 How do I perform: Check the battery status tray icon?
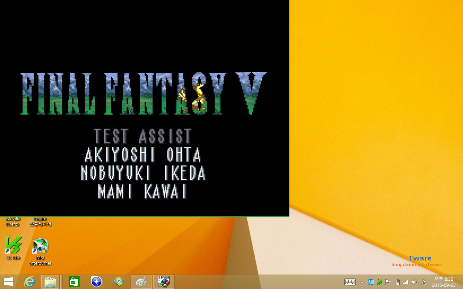[x=398, y=282]
